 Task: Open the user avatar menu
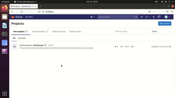167,17
